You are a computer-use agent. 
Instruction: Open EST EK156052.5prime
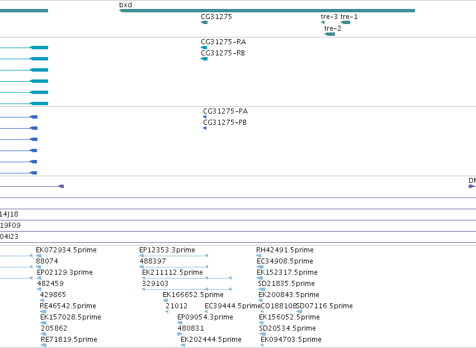tap(290, 317)
